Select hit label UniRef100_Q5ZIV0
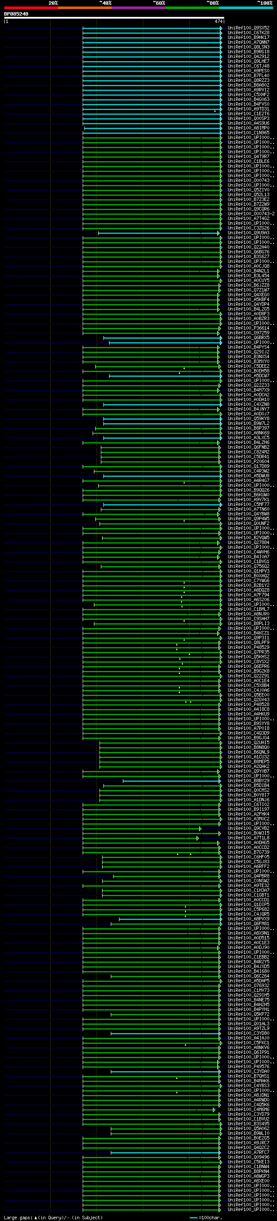This screenshot has height=1221, width=277. click(x=248, y=190)
